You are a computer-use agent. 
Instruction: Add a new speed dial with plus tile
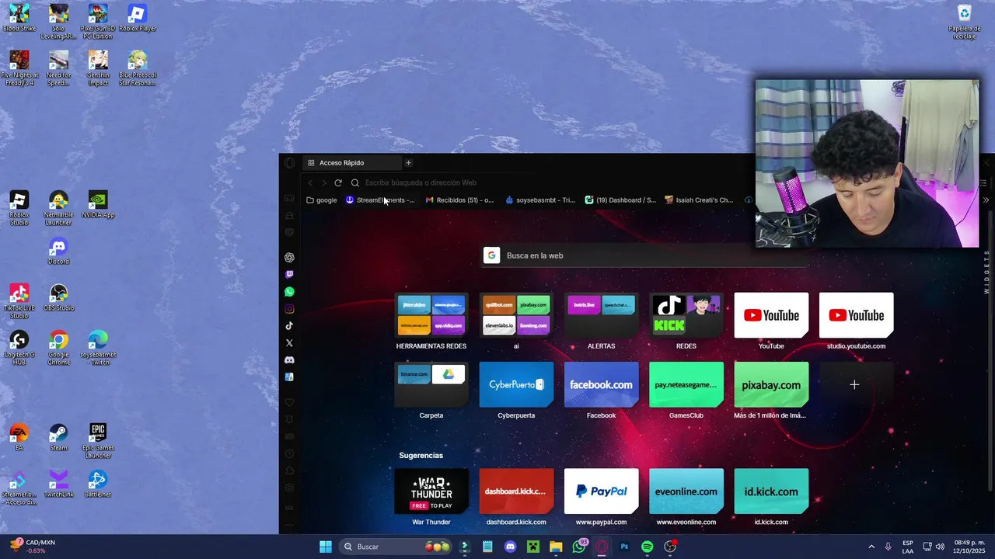point(854,384)
